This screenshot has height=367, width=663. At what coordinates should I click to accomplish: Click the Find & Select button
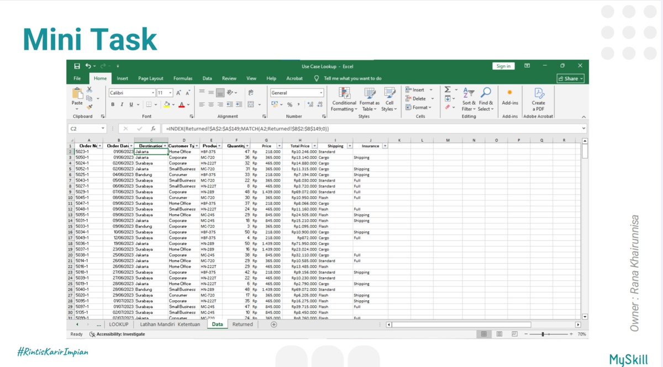[x=486, y=99]
